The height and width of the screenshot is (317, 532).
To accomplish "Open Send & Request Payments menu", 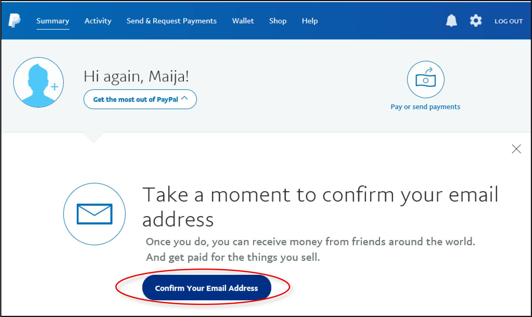I will [x=172, y=21].
